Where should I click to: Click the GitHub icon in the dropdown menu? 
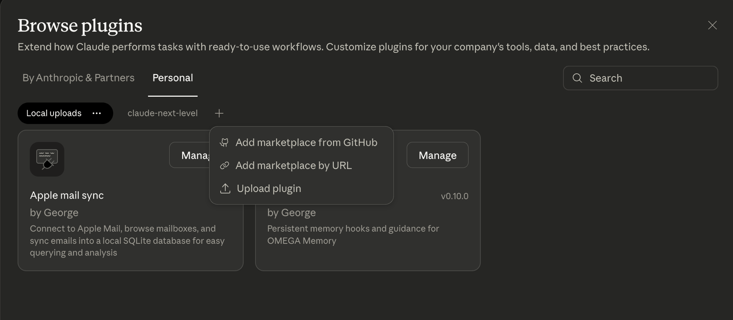click(224, 143)
